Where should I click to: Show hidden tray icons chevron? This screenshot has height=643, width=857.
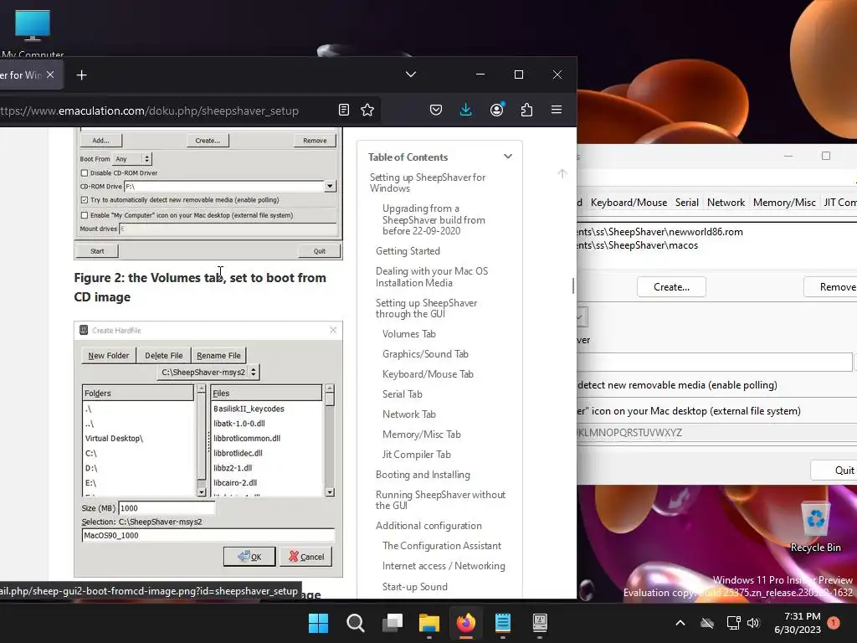(x=680, y=623)
